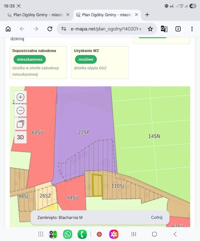
Task: Undo tab close with Cofnij
Action: 157,218
